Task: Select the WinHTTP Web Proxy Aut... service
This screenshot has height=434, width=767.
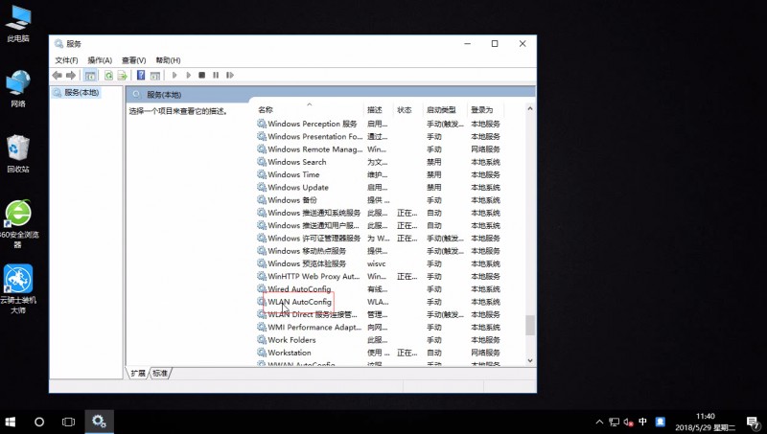Action: pyautogui.click(x=380, y=276)
